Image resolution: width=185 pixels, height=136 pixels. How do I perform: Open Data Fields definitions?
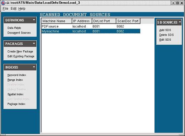point(14,28)
